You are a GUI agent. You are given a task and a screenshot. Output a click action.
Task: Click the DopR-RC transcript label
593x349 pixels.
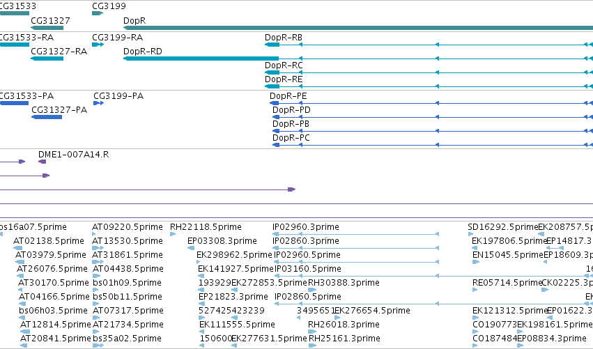tap(284, 65)
